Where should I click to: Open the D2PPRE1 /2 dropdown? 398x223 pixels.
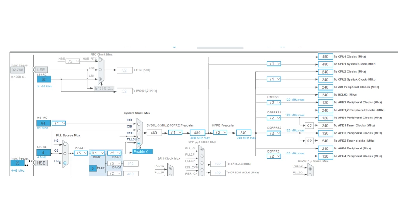click(274, 118)
